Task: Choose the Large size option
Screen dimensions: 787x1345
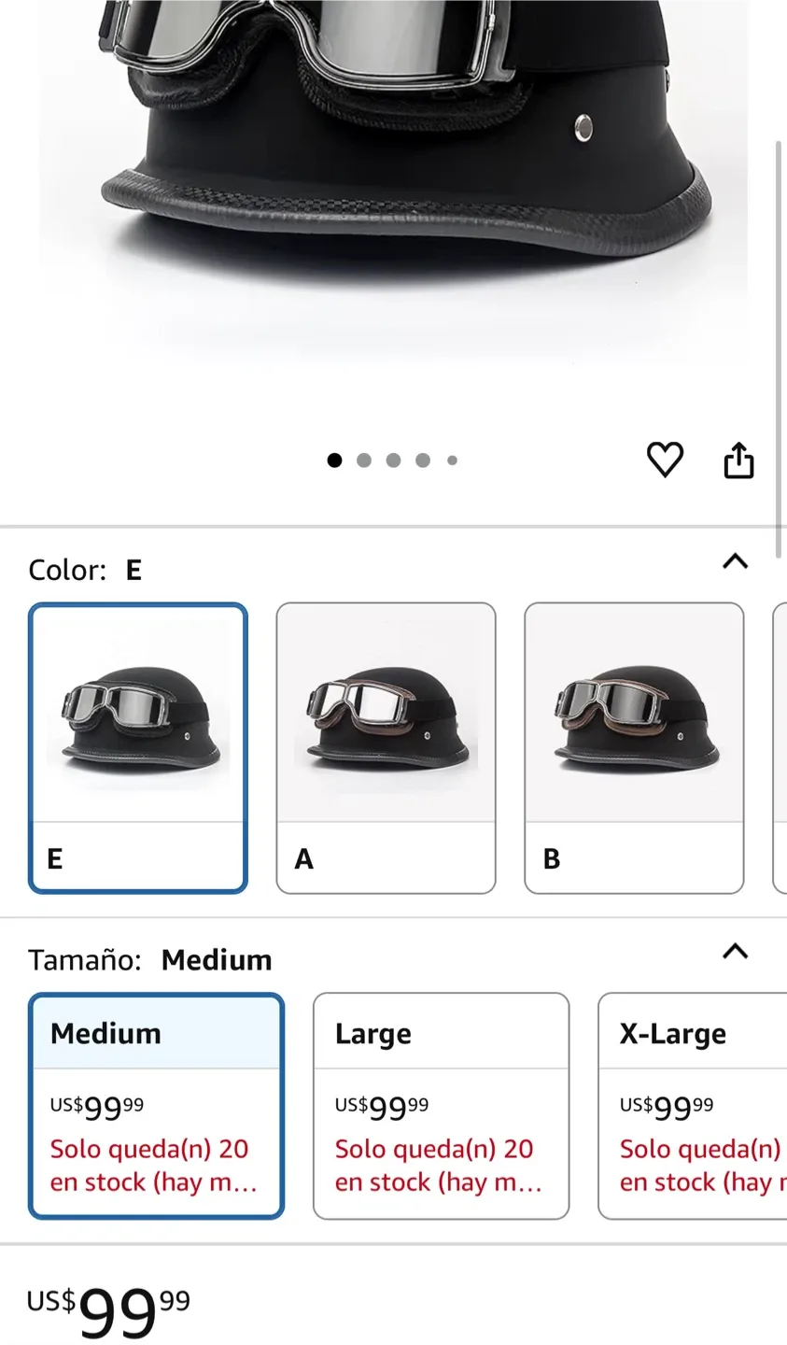Action: pos(441,1106)
